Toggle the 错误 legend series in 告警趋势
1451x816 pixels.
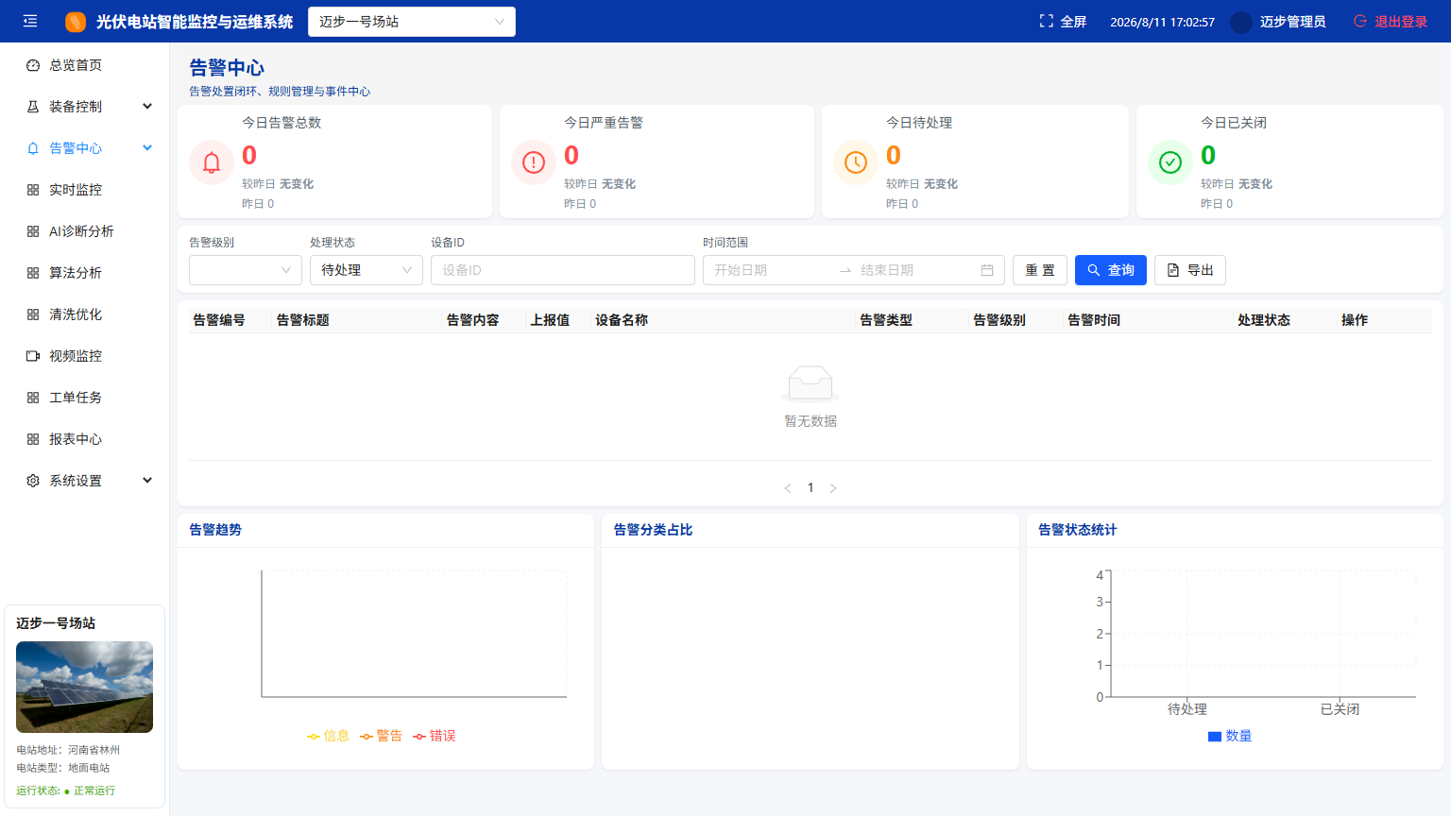(x=435, y=736)
